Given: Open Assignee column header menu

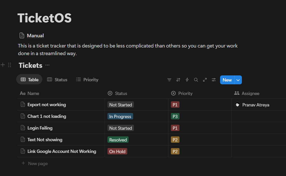Looking at the screenshot, I should coord(259,93).
